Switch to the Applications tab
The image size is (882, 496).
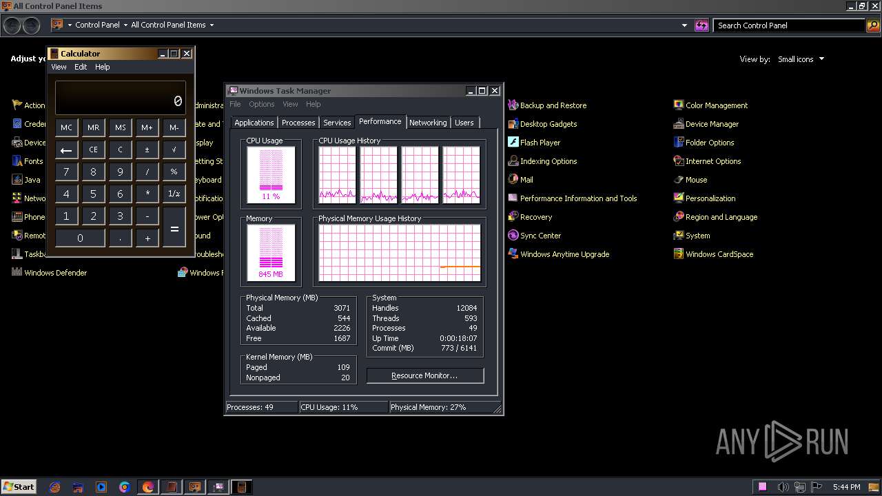tap(254, 123)
